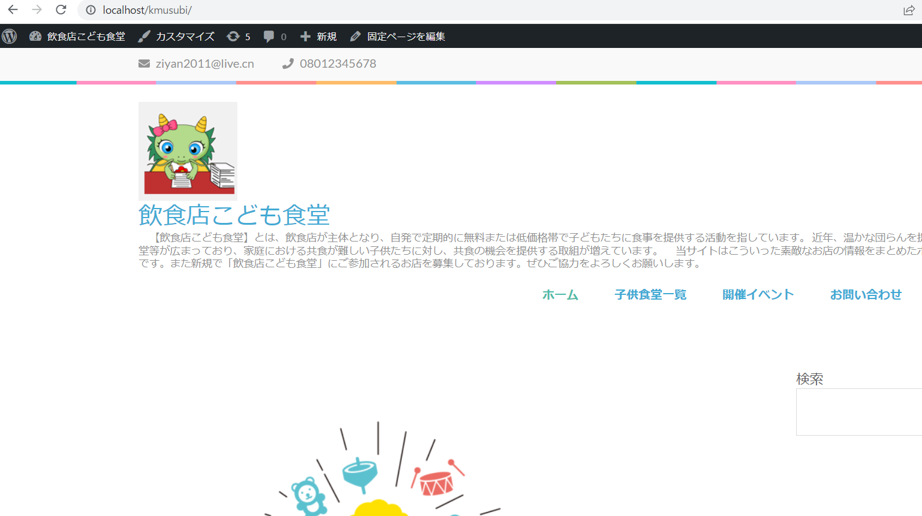Click the browser forward arrow
The width and height of the screenshot is (922, 516).
37,10
